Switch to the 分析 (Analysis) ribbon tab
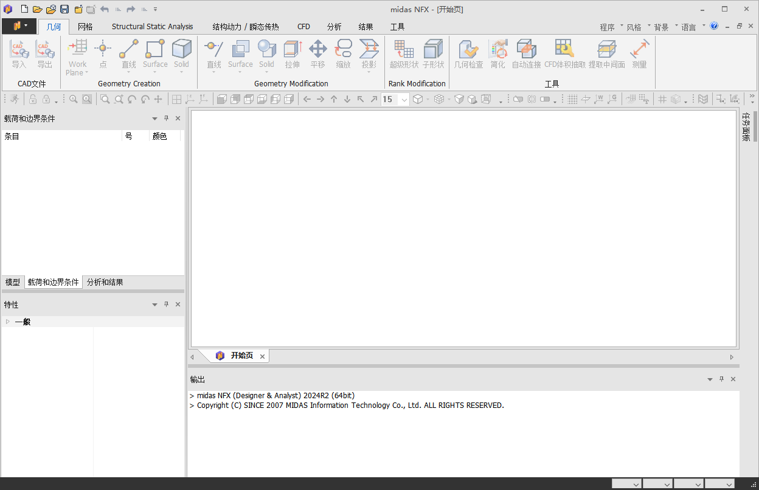The height and width of the screenshot is (490, 759). 334,27
